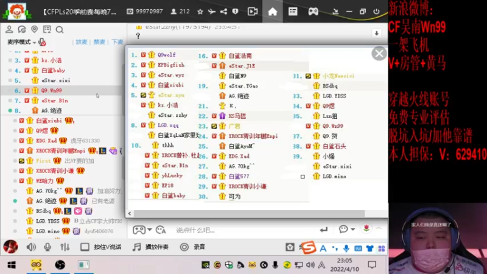Open the font style icon in chat toolbar

click(x=161, y=230)
